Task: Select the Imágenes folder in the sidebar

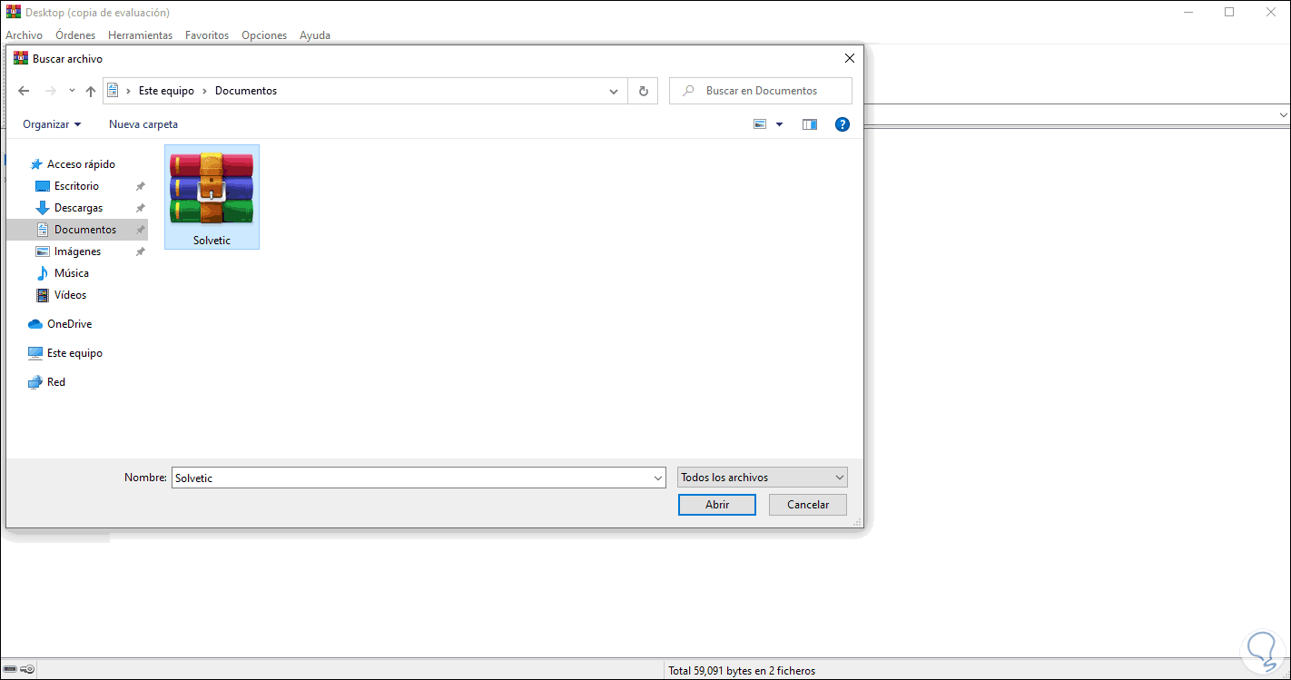Action: (80, 251)
